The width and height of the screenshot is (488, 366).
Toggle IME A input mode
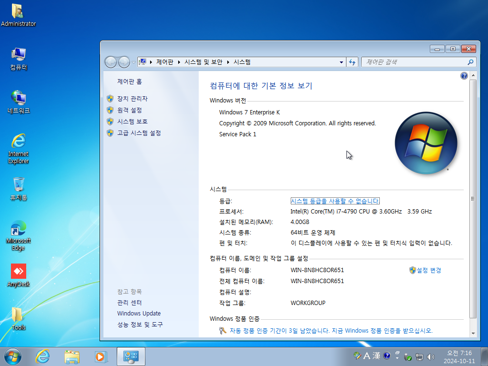pyautogui.click(x=366, y=356)
